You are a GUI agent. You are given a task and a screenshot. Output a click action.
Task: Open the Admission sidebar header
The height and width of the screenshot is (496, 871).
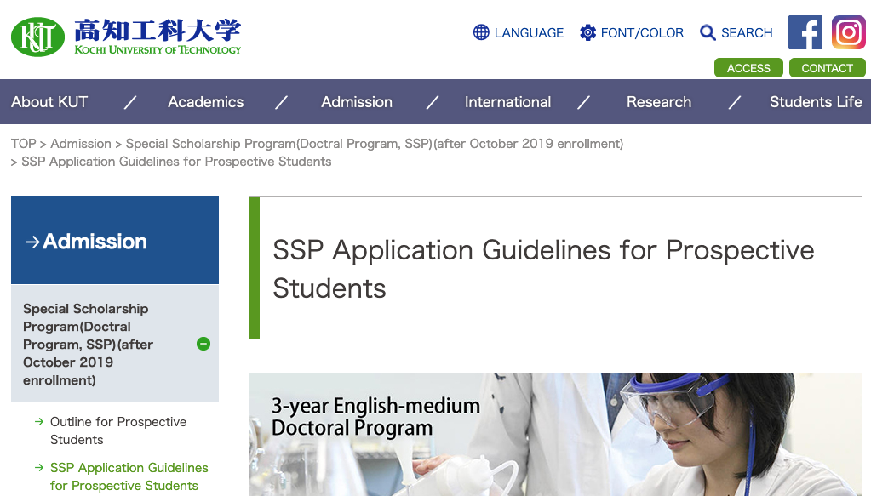coord(115,240)
